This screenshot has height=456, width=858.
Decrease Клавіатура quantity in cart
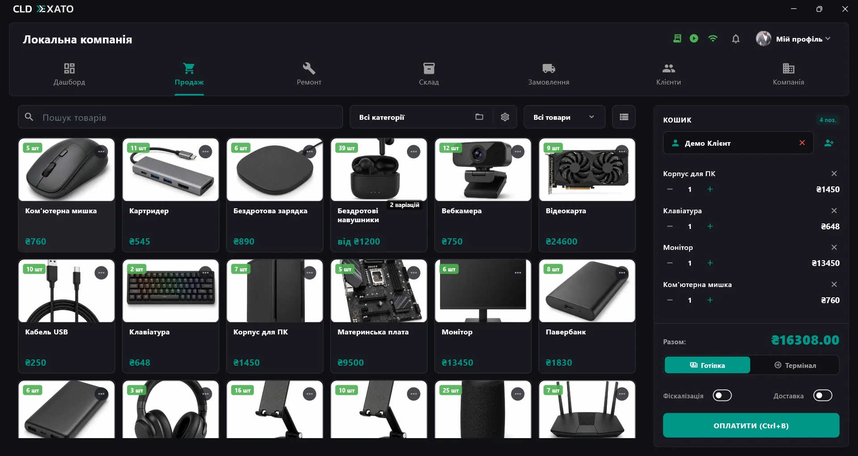(670, 226)
